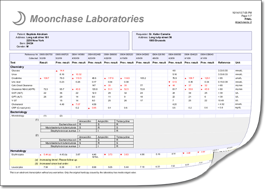Click the Uric Acid reference range 0.15-0.39
This screenshot has height=189, width=266.
[223, 82]
